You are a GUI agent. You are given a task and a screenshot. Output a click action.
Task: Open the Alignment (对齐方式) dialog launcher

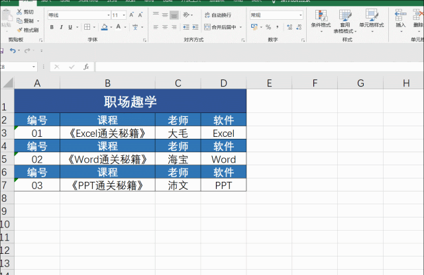pos(243,40)
